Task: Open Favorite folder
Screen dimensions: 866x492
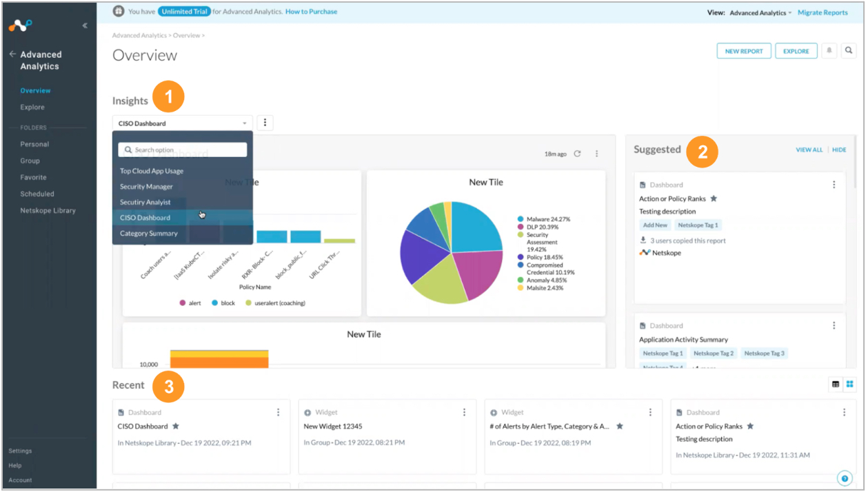Action: [x=33, y=177]
